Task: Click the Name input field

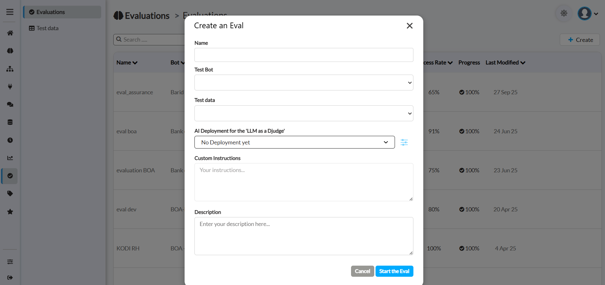Action: click(304, 55)
